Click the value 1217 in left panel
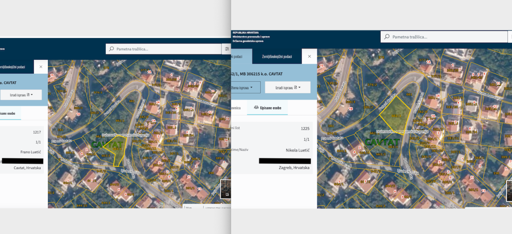The width and height of the screenshot is (512, 234). pyautogui.click(x=37, y=132)
